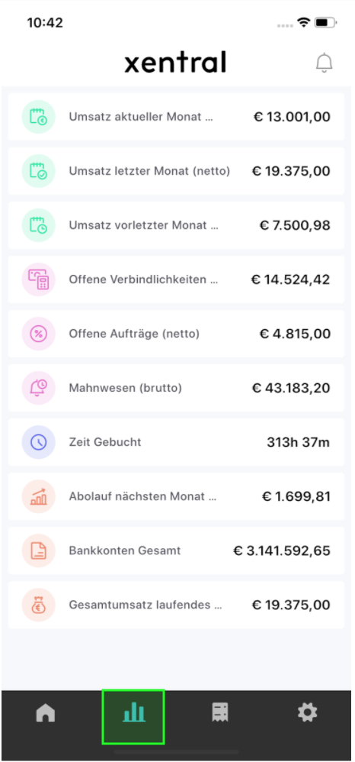Tap the Gesamtumsatz money bag icon
Screen dimensions: 355x762
[x=38, y=605]
